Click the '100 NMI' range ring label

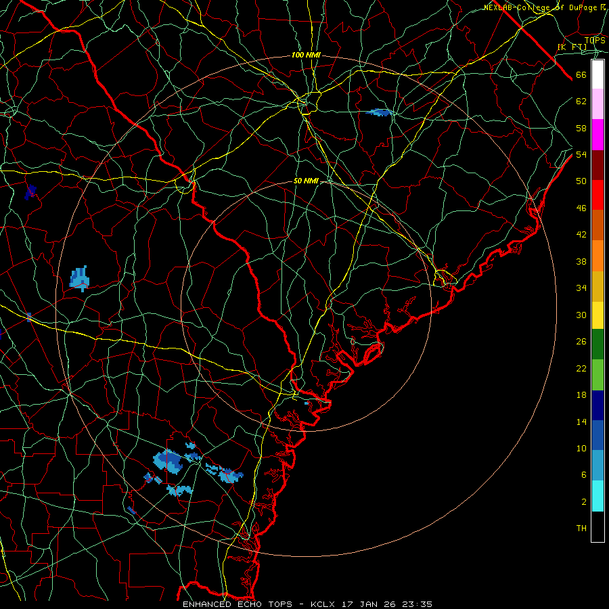(306, 55)
